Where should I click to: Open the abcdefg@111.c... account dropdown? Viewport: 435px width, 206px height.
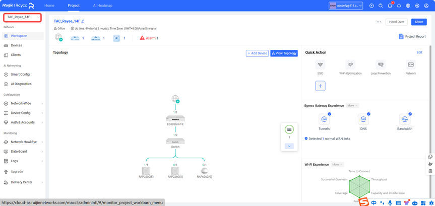346,6
